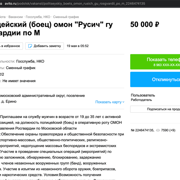Screen dimensions: 180x180
Task: Click the chevron next to Показать карту
Action: [123, 102]
